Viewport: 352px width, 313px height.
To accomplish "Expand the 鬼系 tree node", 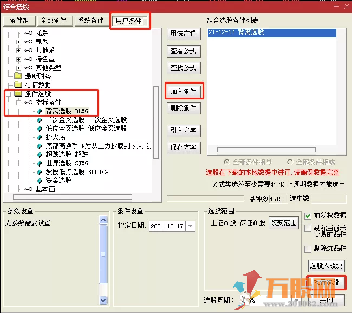I will click(x=18, y=42).
